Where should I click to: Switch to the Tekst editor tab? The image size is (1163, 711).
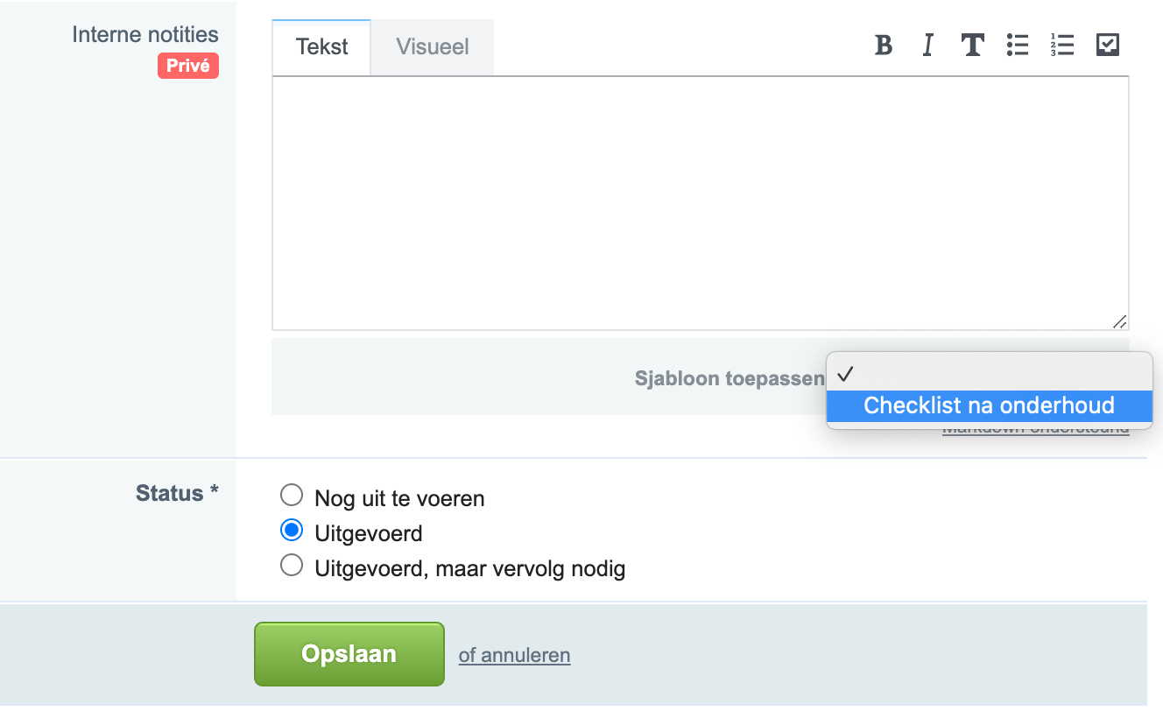(x=321, y=47)
